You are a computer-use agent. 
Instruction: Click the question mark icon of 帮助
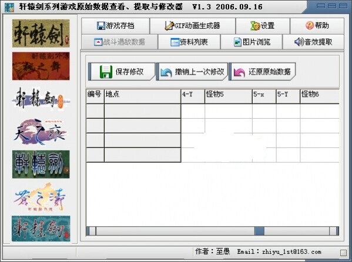(x=310, y=26)
